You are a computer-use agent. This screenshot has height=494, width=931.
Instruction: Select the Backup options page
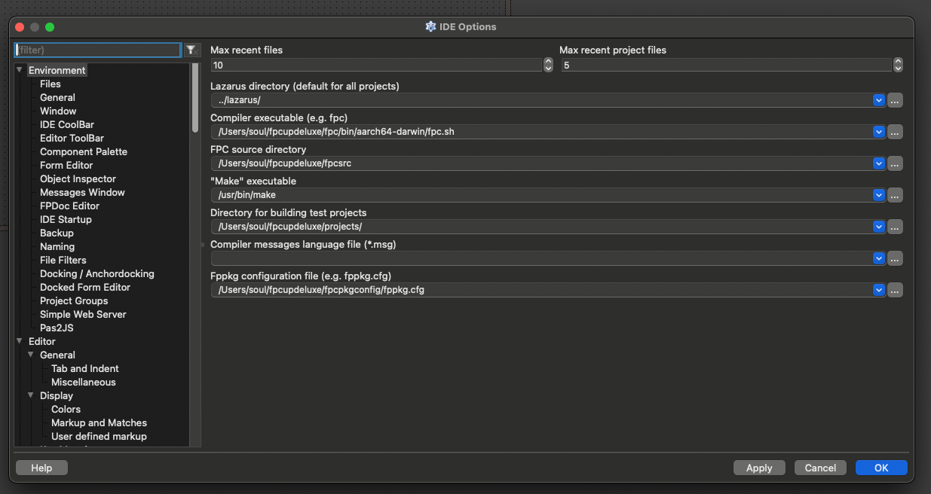(x=57, y=233)
